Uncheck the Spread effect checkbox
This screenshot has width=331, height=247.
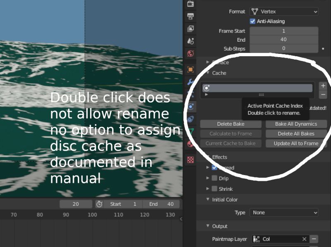tap(214, 168)
